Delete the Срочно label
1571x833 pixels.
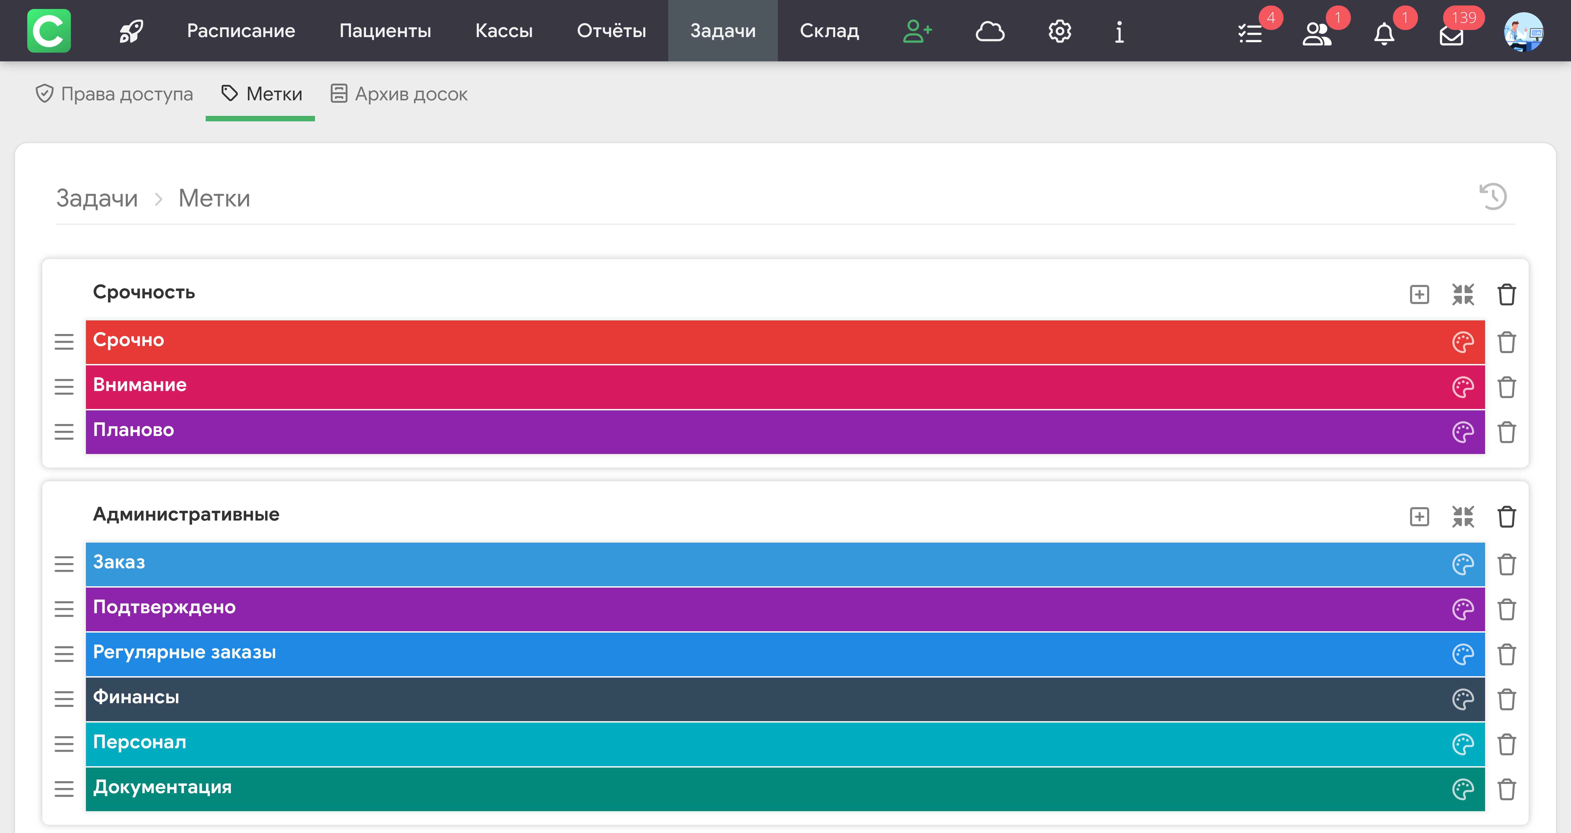pos(1506,342)
